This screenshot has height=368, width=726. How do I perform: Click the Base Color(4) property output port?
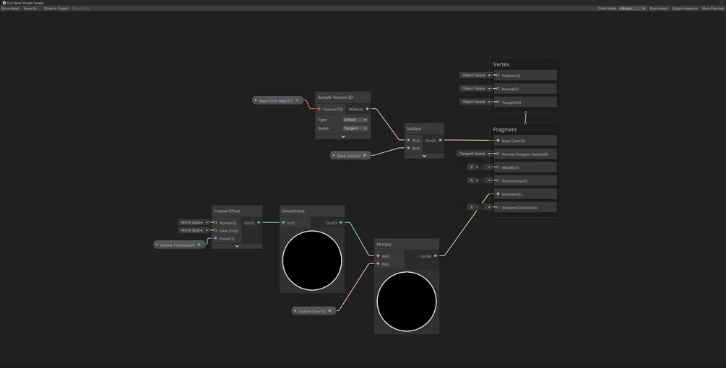364,156
